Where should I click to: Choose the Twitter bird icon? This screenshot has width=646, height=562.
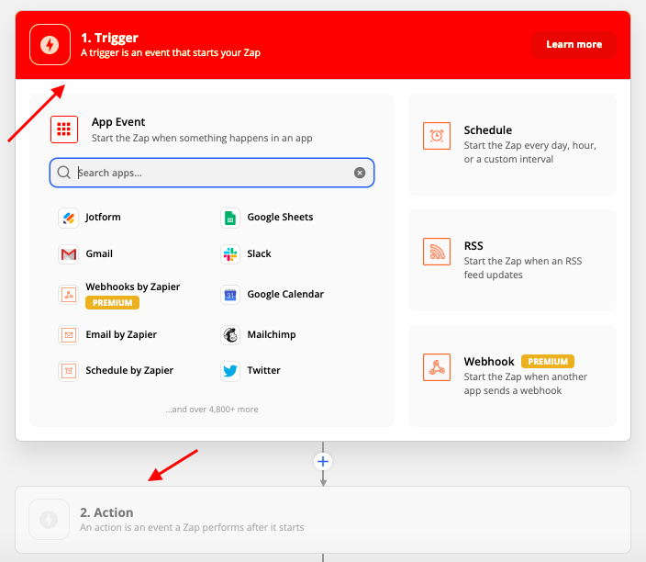pyautogui.click(x=230, y=371)
